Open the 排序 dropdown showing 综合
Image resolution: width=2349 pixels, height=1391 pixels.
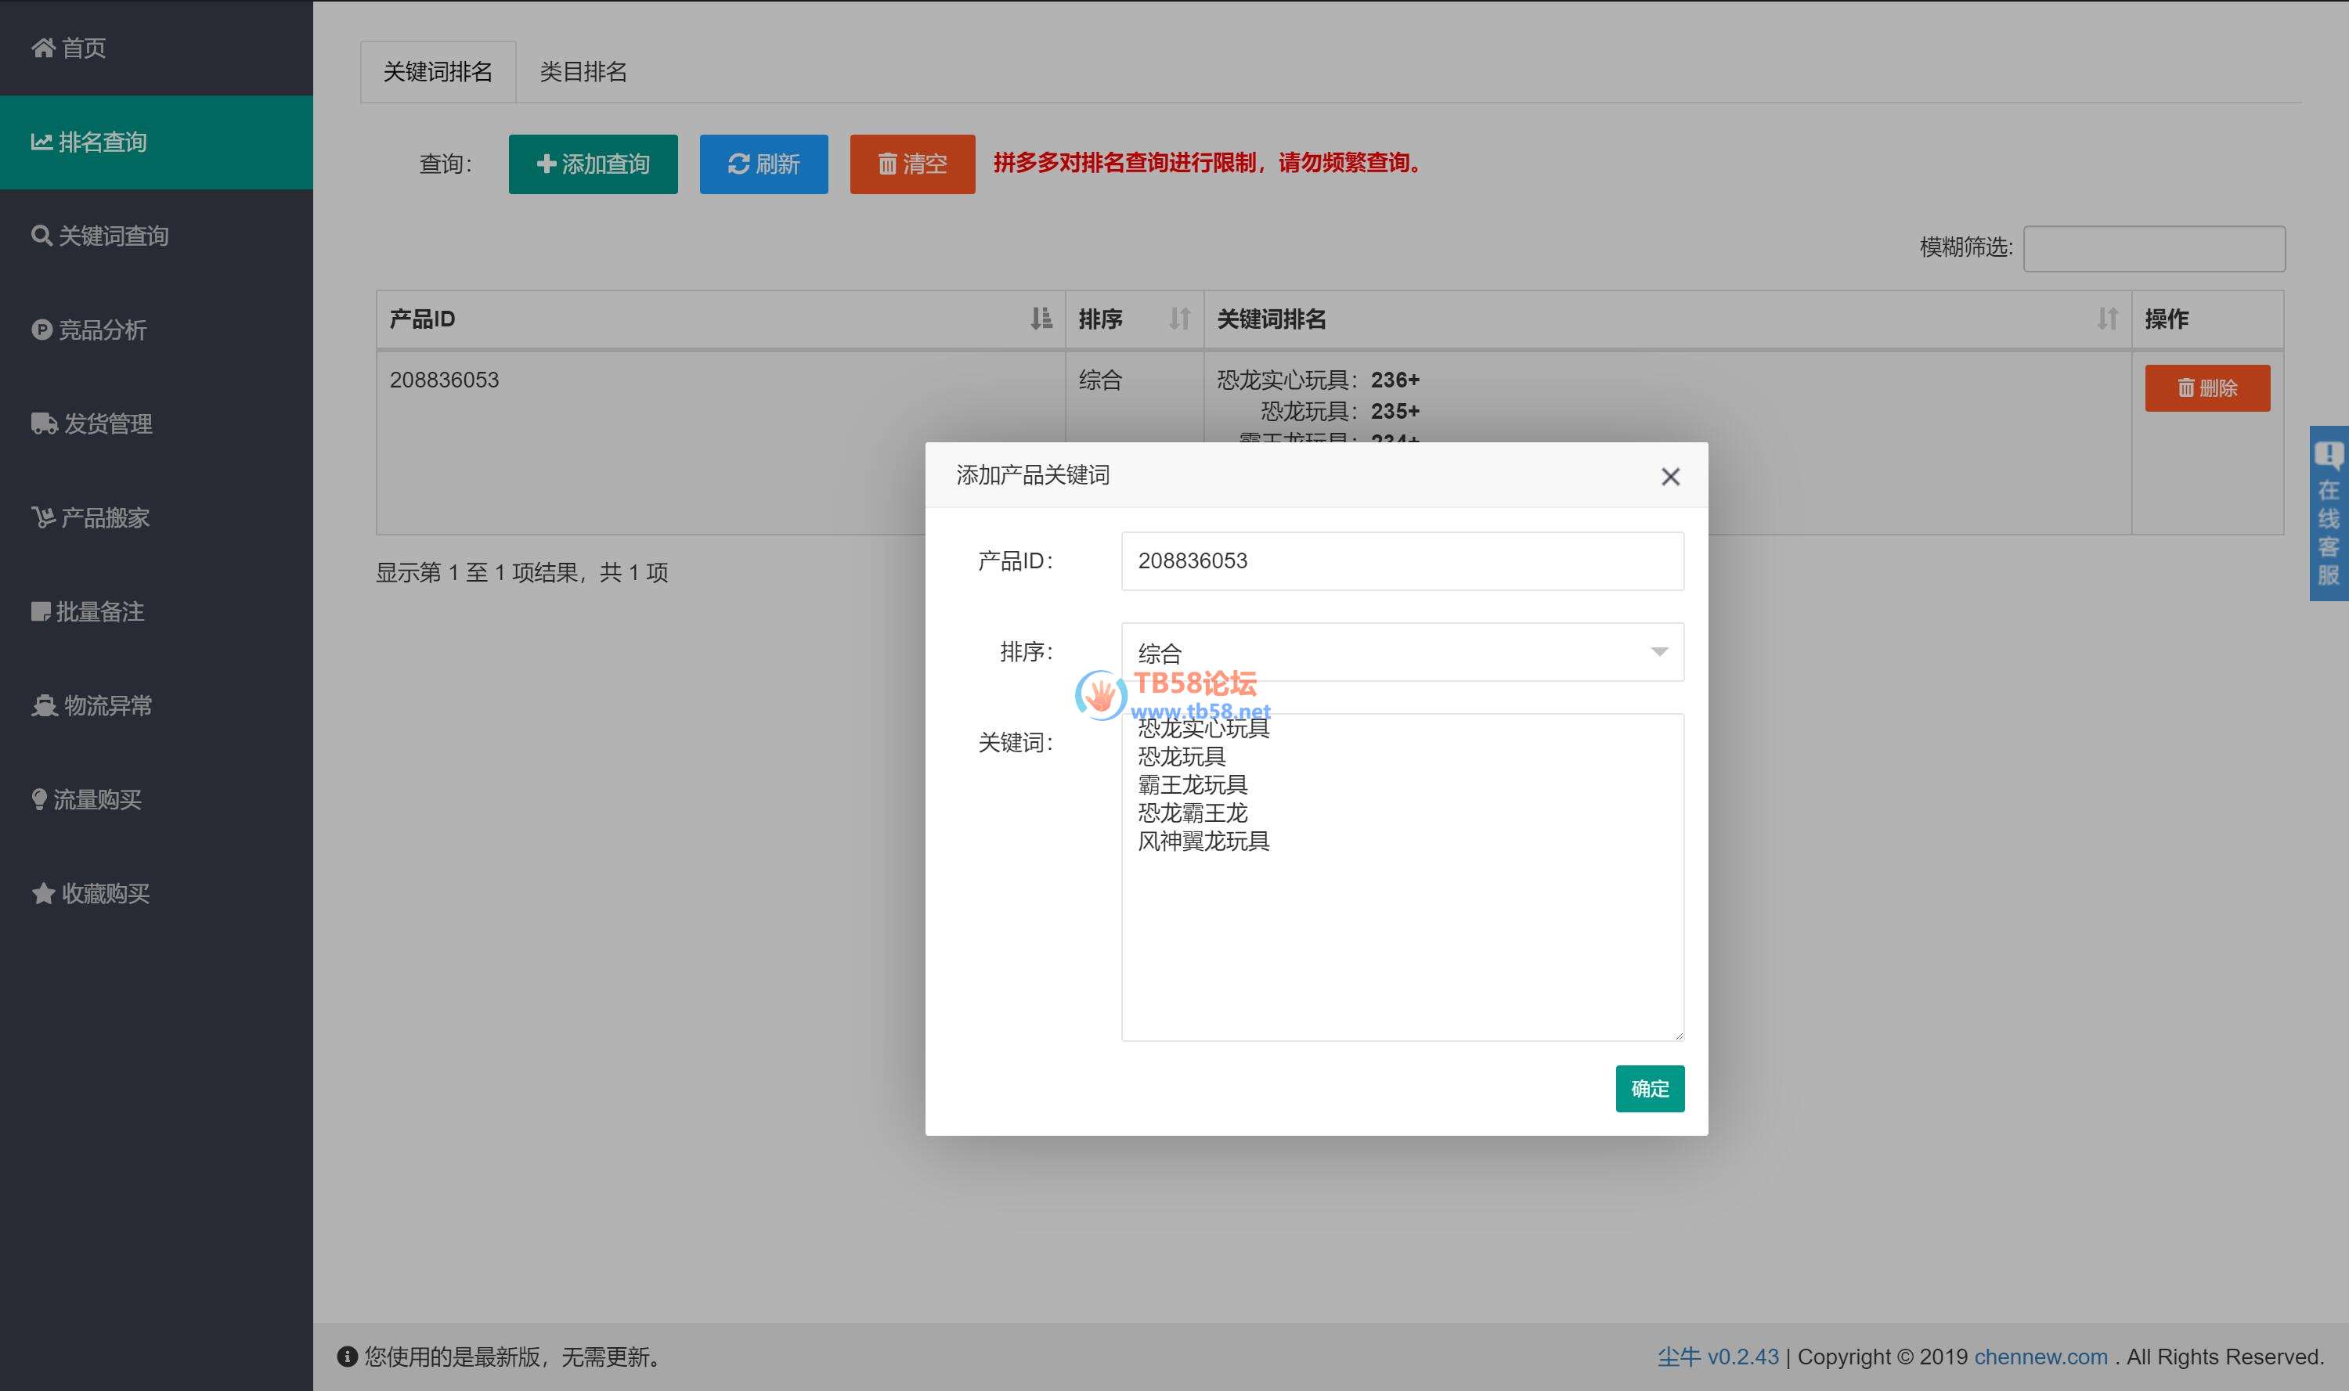coord(1402,652)
